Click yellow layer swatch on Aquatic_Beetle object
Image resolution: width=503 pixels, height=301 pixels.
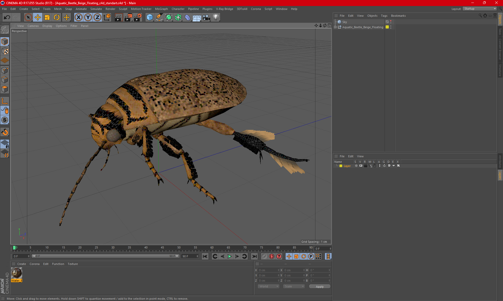[387, 27]
